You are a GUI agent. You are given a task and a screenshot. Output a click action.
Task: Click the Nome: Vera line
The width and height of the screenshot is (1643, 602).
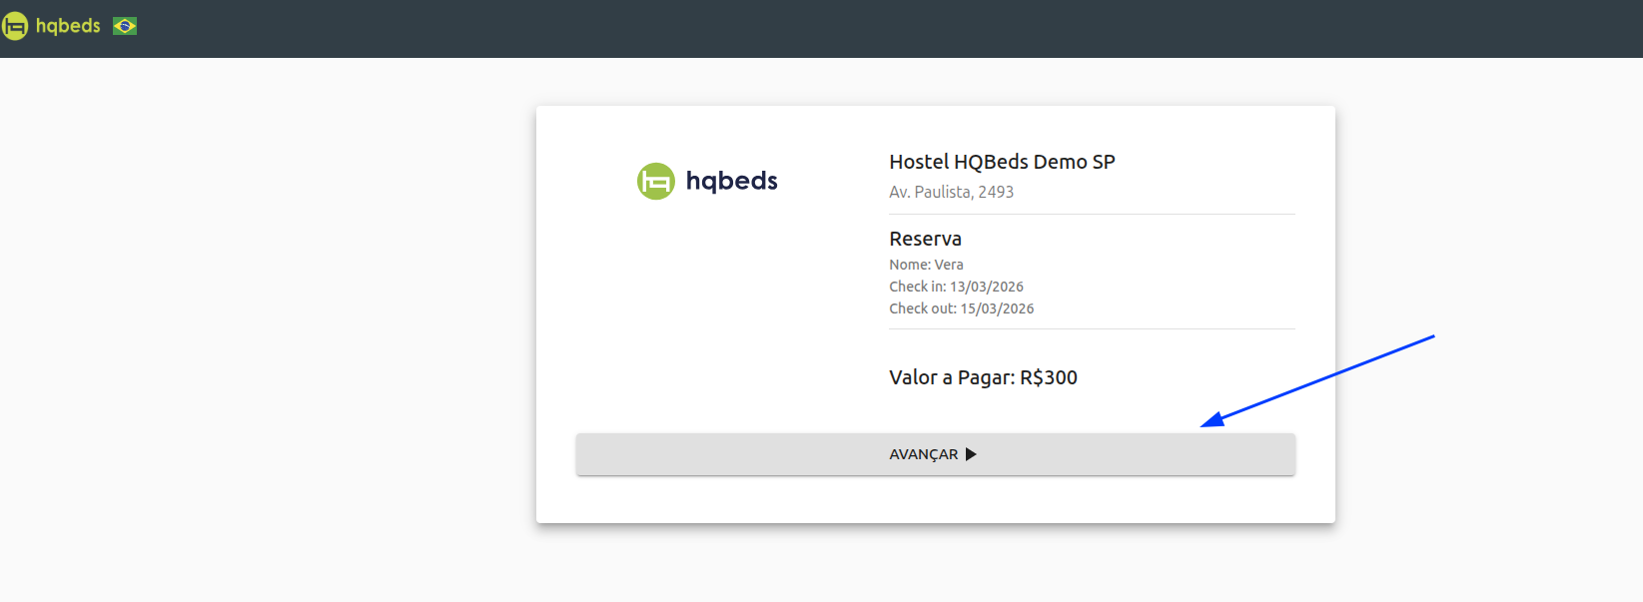pyautogui.click(x=926, y=265)
